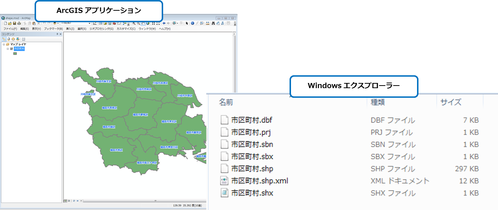Open the map scale dropdown

click(x=89, y=23)
